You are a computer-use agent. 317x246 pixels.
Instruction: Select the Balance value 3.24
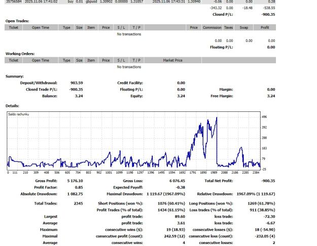click(79, 96)
